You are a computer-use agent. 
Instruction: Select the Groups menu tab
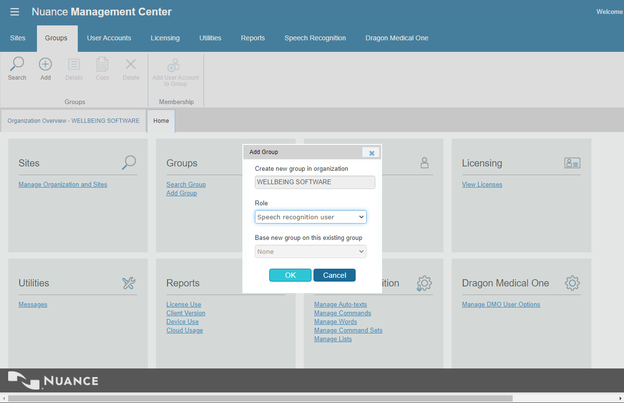[x=56, y=38]
